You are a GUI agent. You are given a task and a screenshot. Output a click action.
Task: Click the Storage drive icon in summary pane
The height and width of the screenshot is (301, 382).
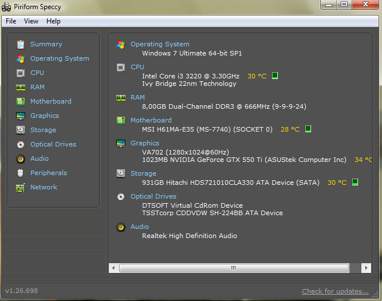point(121,174)
